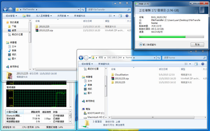Toggle the preview pane in the home window

pos(196,64)
